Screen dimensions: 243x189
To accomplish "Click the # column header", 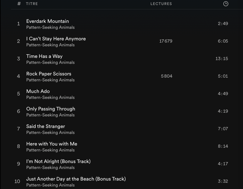I will coord(19,4).
